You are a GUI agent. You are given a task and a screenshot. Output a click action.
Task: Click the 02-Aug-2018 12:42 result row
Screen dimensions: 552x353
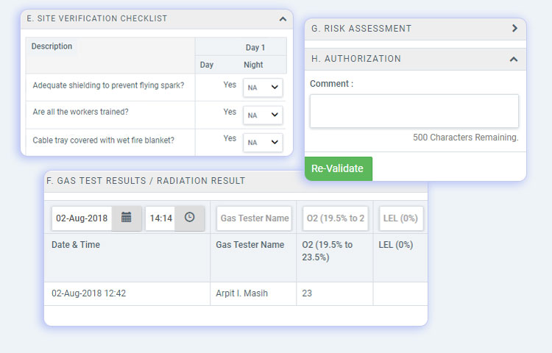pos(88,293)
